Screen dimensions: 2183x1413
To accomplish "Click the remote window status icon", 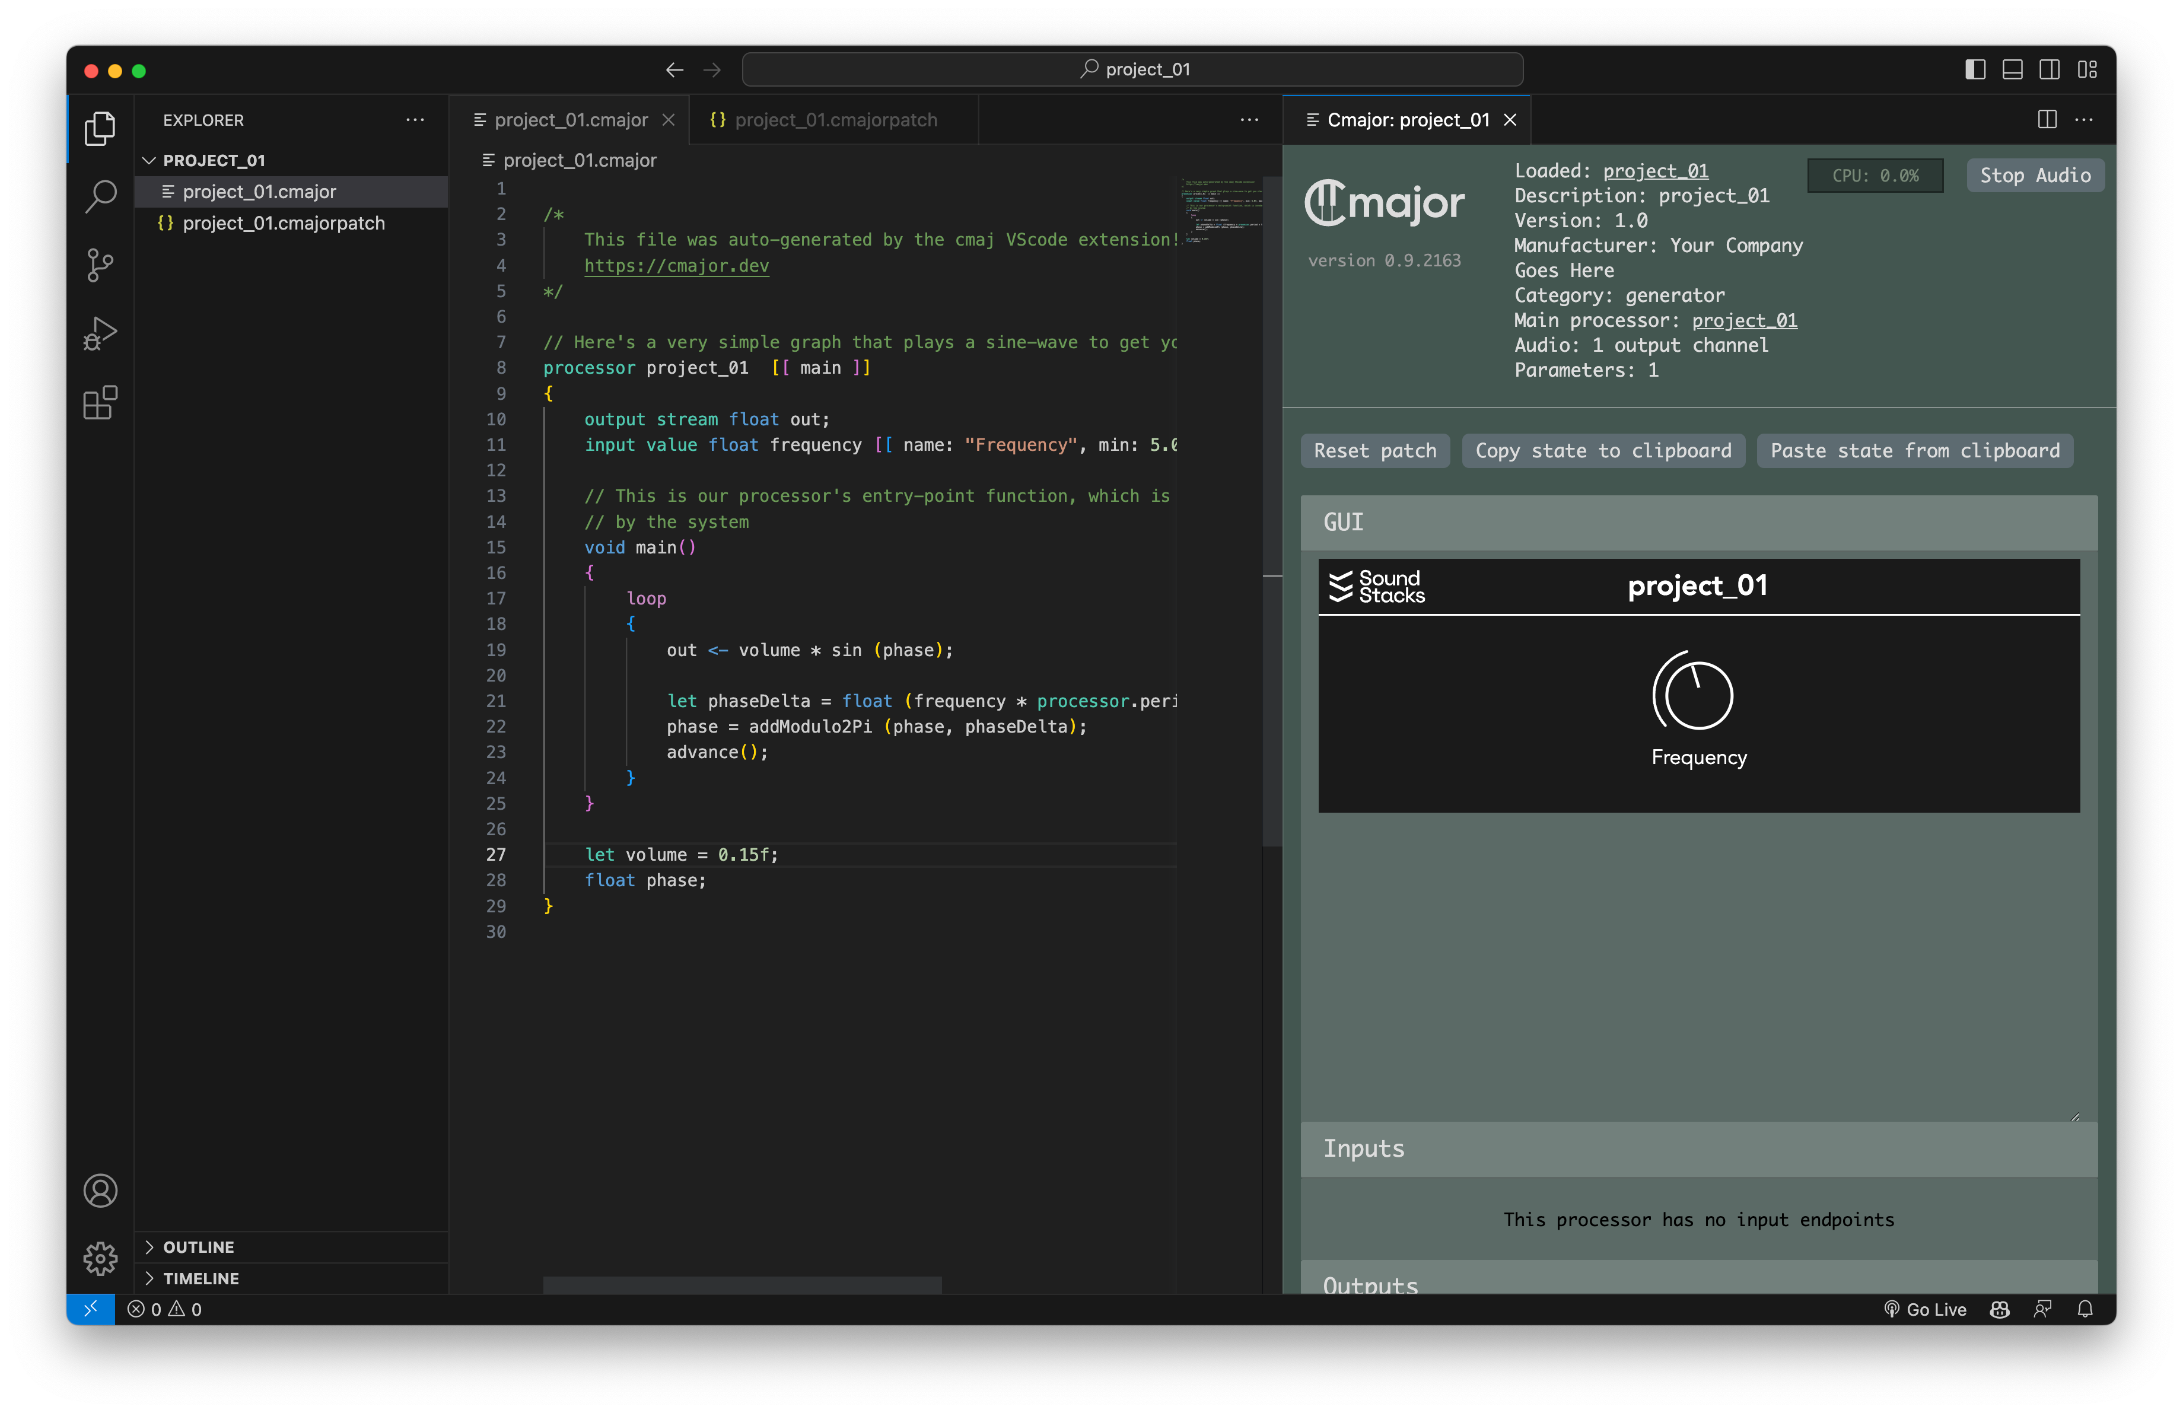I will [x=90, y=1309].
